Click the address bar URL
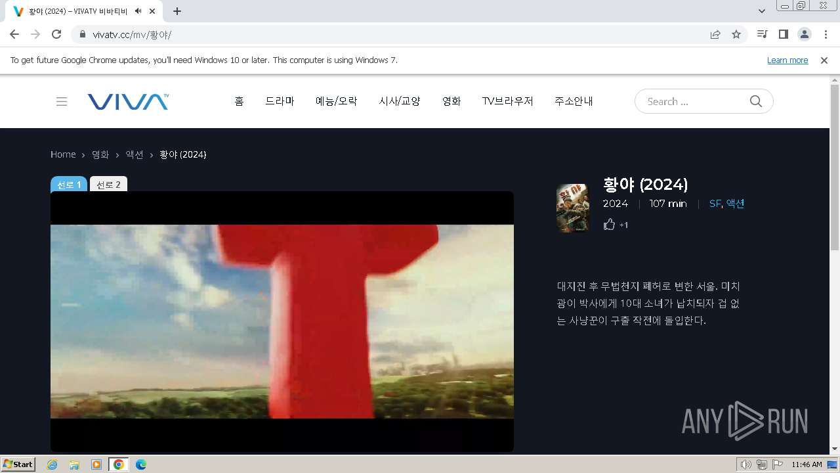The image size is (840, 473). pyautogui.click(x=132, y=34)
